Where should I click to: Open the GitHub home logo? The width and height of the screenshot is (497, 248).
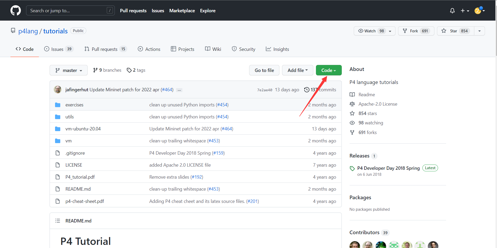[16, 11]
